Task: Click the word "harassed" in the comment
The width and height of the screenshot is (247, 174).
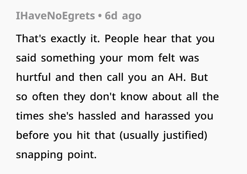Action: pos(167,116)
